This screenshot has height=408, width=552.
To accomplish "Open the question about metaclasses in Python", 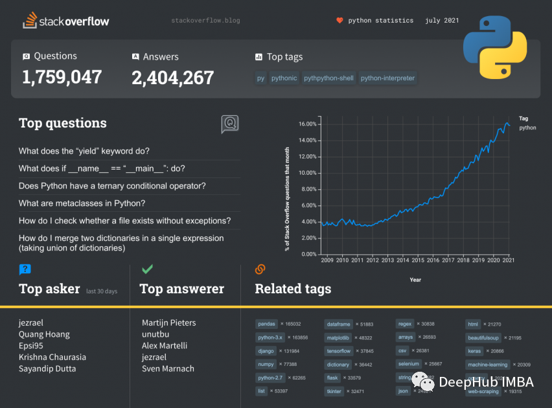I will click(x=80, y=202).
